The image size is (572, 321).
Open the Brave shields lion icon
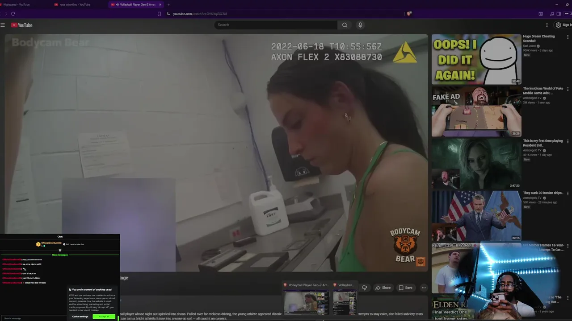pos(409,14)
